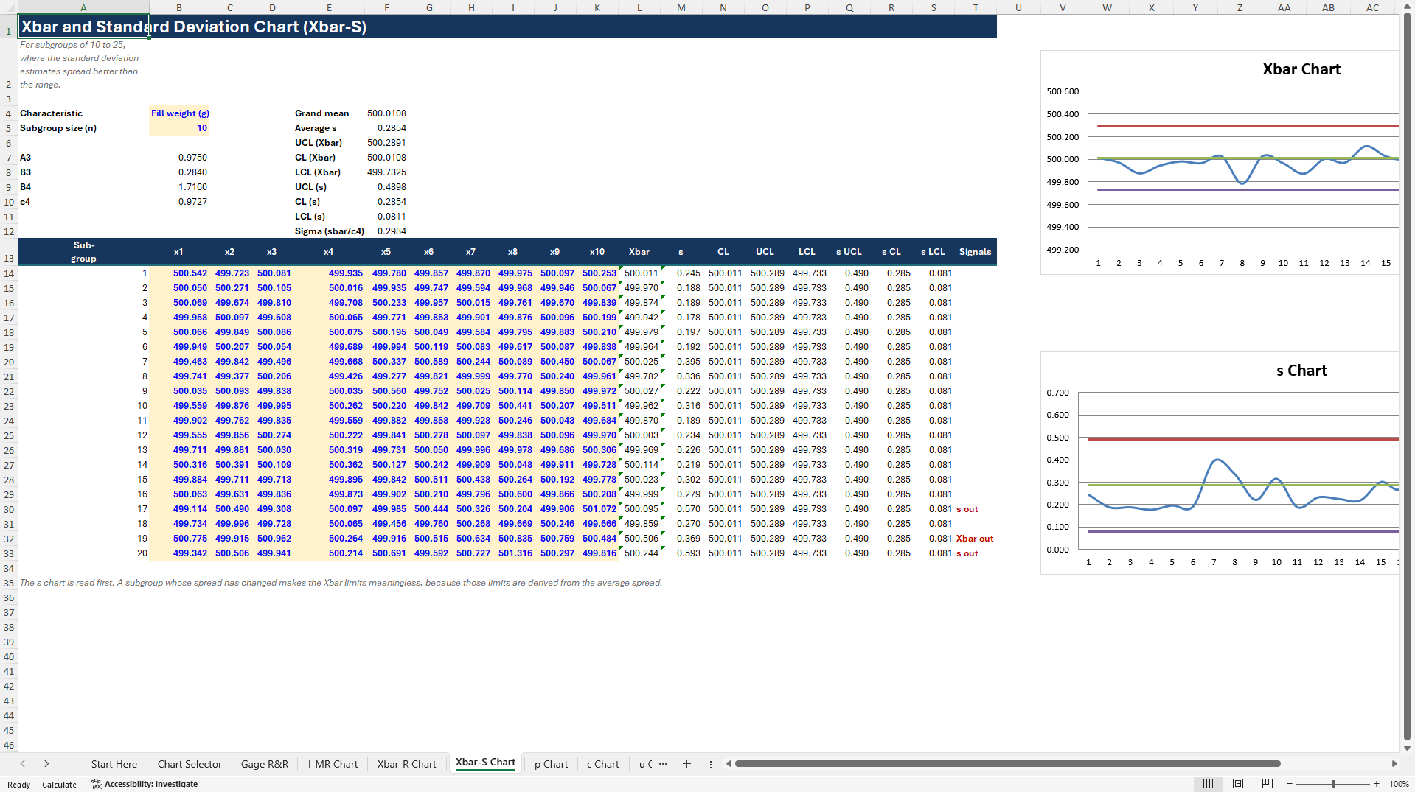Click the tab bar splitter dots
Viewport: 1415px width, 792px height.
711,764
